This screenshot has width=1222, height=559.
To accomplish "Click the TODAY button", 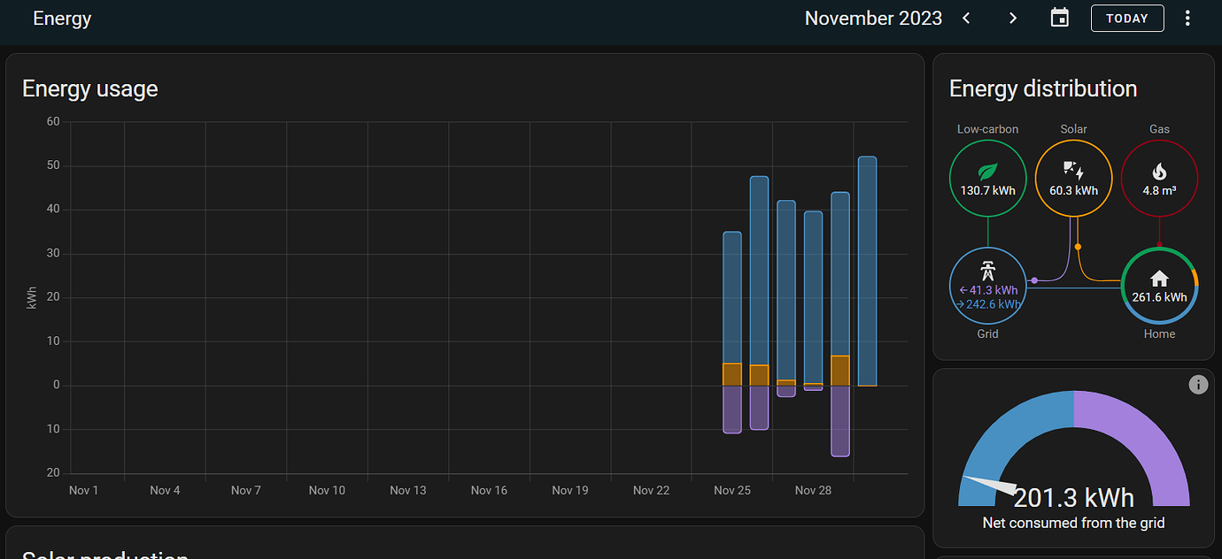I will [x=1127, y=18].
